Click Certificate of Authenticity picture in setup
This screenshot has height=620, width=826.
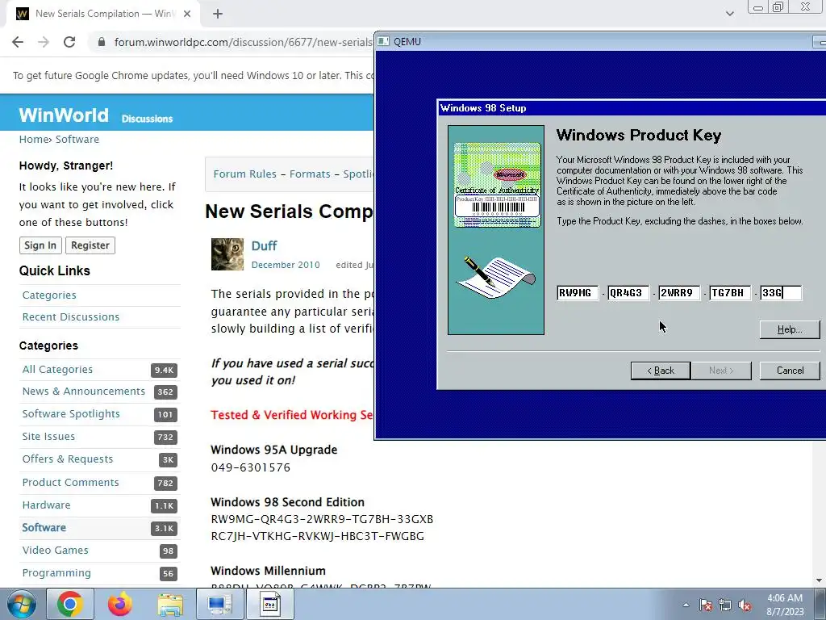coord(497,185)
